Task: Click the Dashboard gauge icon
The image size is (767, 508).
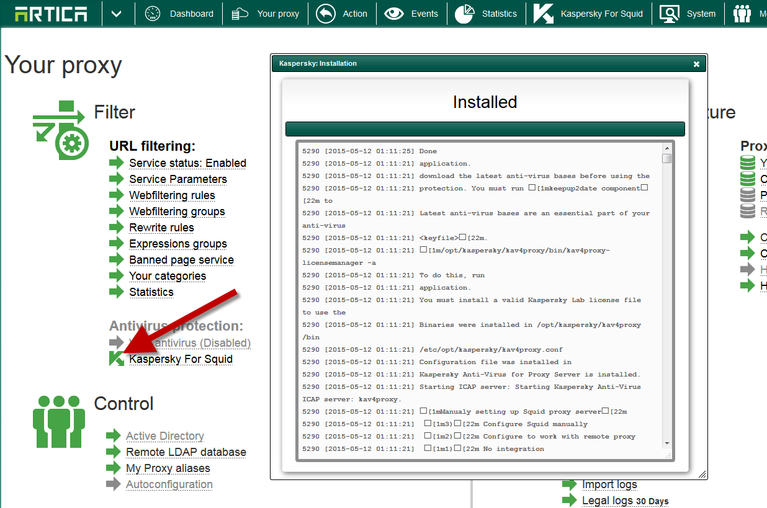Action: (x=153, y=14)
